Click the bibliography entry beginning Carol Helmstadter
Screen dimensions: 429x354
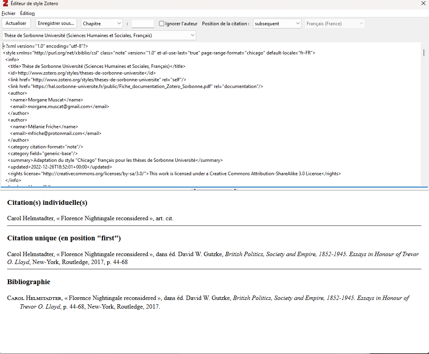click(208, 302)
